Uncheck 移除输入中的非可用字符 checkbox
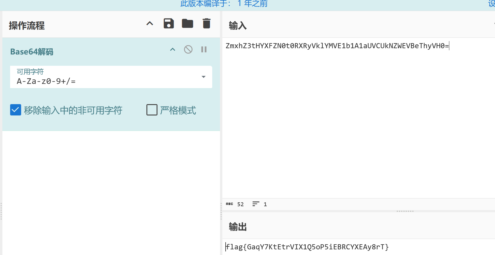Image resolution: width=495 pixels, height=255 pixels. point(15,110)
